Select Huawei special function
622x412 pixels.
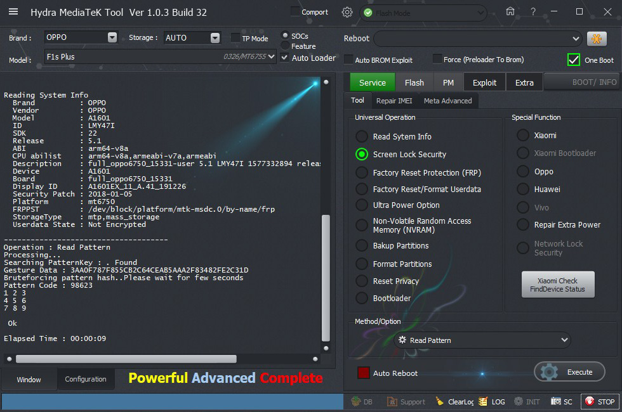(x=523, y=190)
